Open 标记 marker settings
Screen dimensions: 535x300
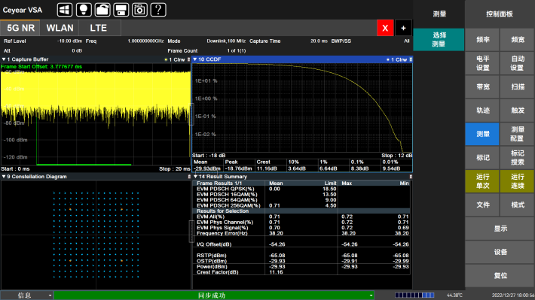pos(482,157)
